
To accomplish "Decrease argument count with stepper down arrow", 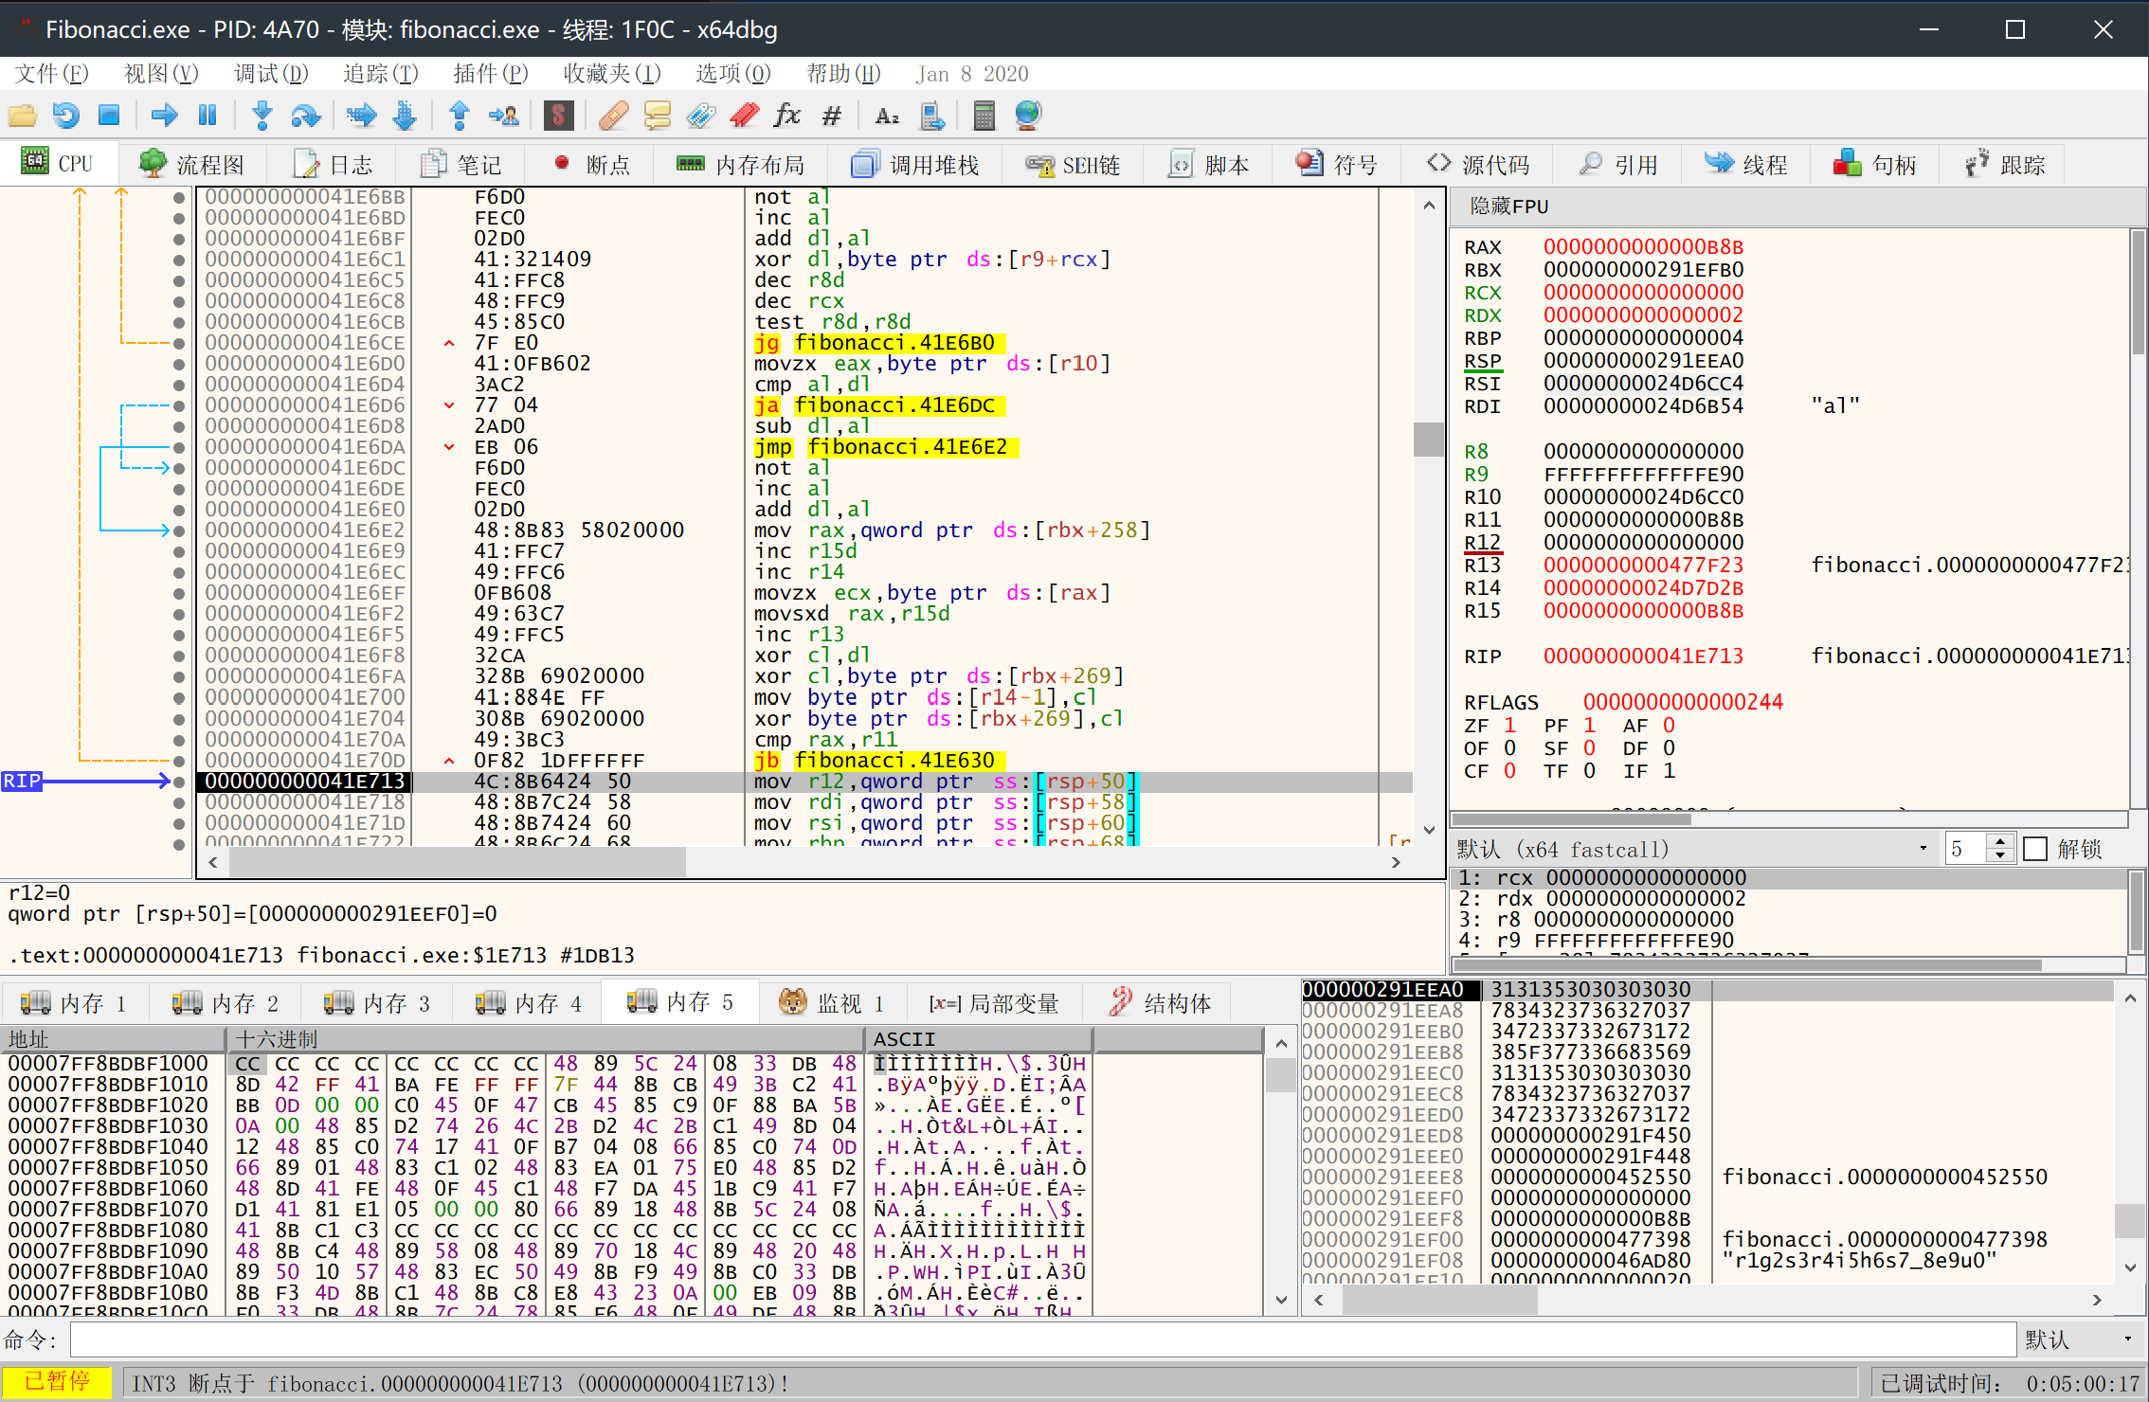I will (2000, 855).
